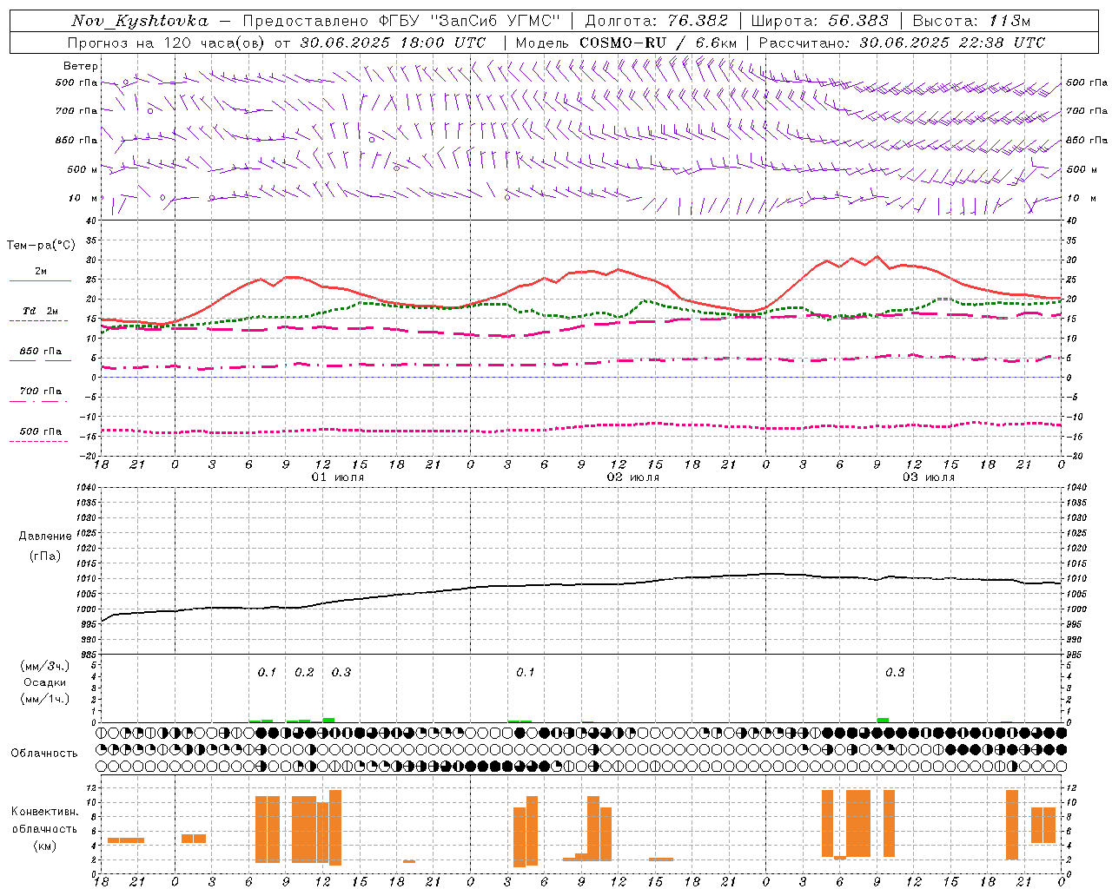Click the 500 гПа dotted legend entry
Viewport: 1112px width, 889px height.
click(x=41, y=431)
